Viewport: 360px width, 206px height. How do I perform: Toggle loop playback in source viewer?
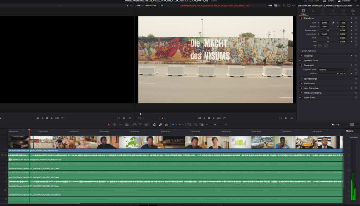[x=63, y=118]
